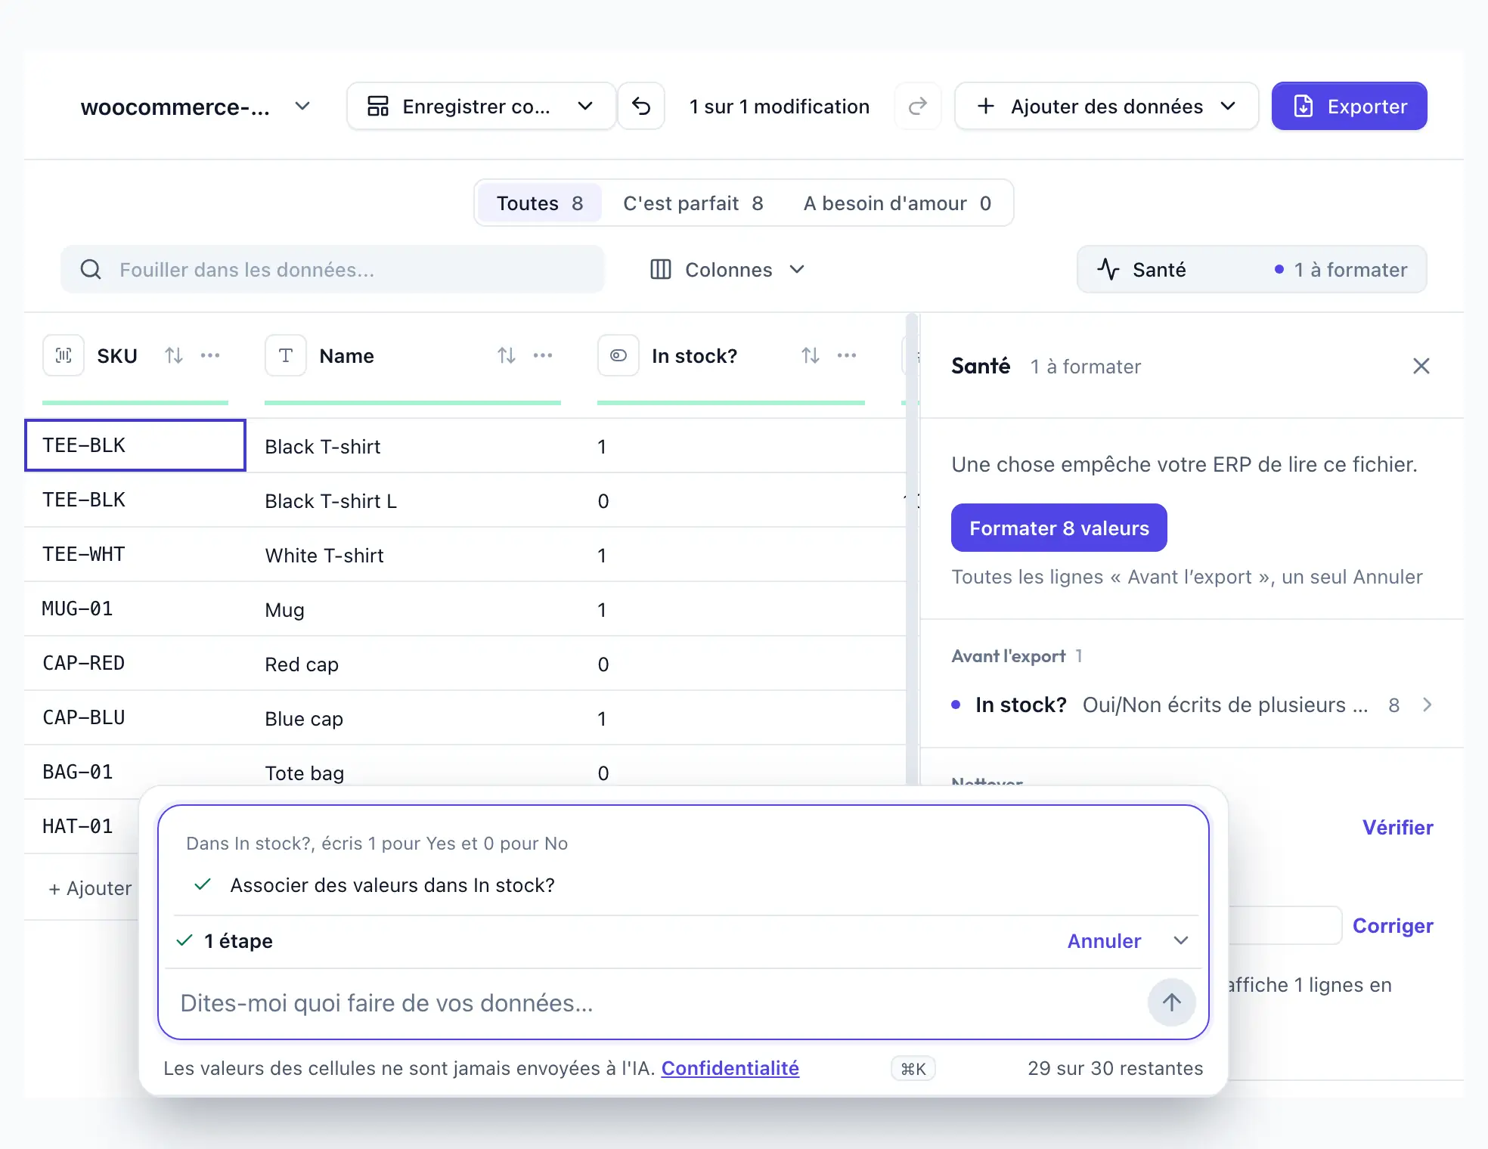The height and width of the screenshot is (1149, 1488).
Task: Toggle the Santé panel button
Action: click(1251, 270)
